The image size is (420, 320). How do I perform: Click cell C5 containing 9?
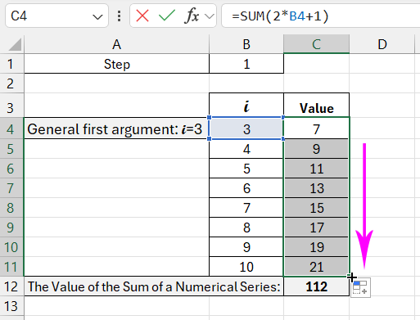pos(316,149)
